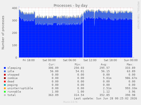Screen dimensions: 141x105
Task: Click the idle legend color swatch
Action: click(x=5, y=71)
